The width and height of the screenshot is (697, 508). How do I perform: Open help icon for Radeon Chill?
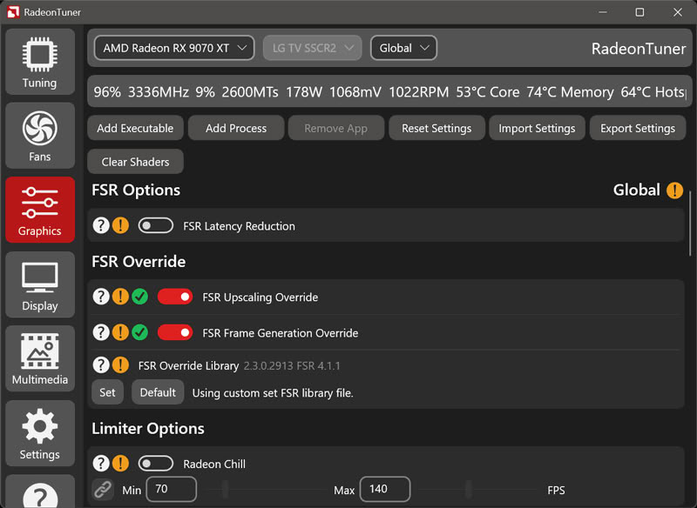(x=101, y=464)
